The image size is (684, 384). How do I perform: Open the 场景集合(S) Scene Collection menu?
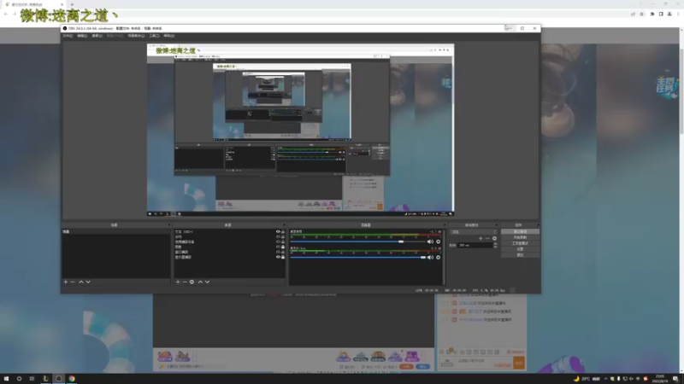[x=136, y=36]
